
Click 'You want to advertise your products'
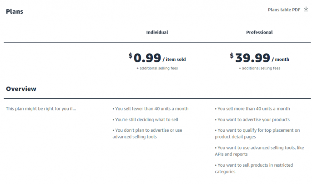(252, 119)
